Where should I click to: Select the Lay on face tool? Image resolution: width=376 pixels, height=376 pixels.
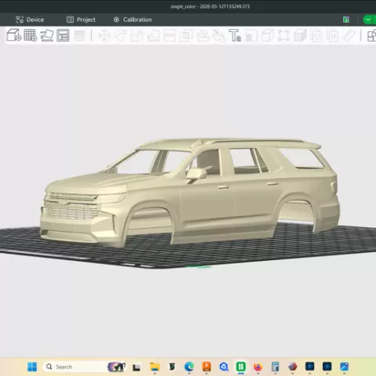(x=154, y=35)
